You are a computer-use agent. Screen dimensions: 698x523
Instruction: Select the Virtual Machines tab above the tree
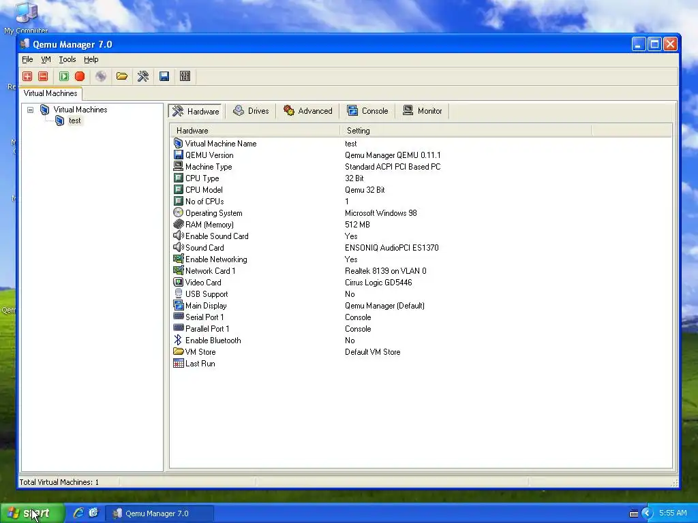pos(50,93)
